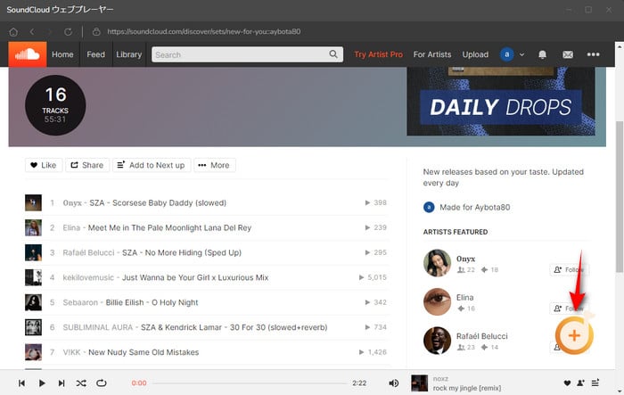This screenshot has height=395, width=624.
Task: Mute the volume speaker icon
Action: [393, 383]
